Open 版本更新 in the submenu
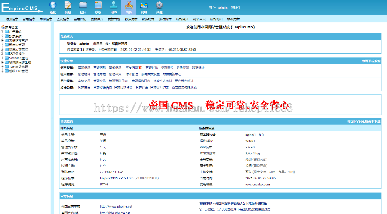This screenshot has width=387, height=214. 233,19
